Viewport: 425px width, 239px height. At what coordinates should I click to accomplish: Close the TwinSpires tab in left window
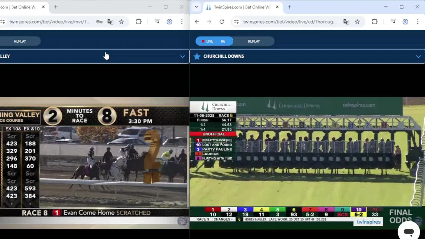pyautogui.click(x=43, y=7)
